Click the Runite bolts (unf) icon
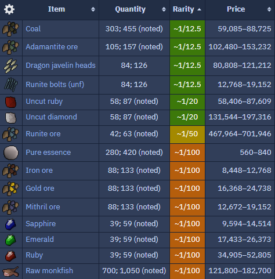The height and width of the screenshot is (279, 275). (x=10, y=85)
